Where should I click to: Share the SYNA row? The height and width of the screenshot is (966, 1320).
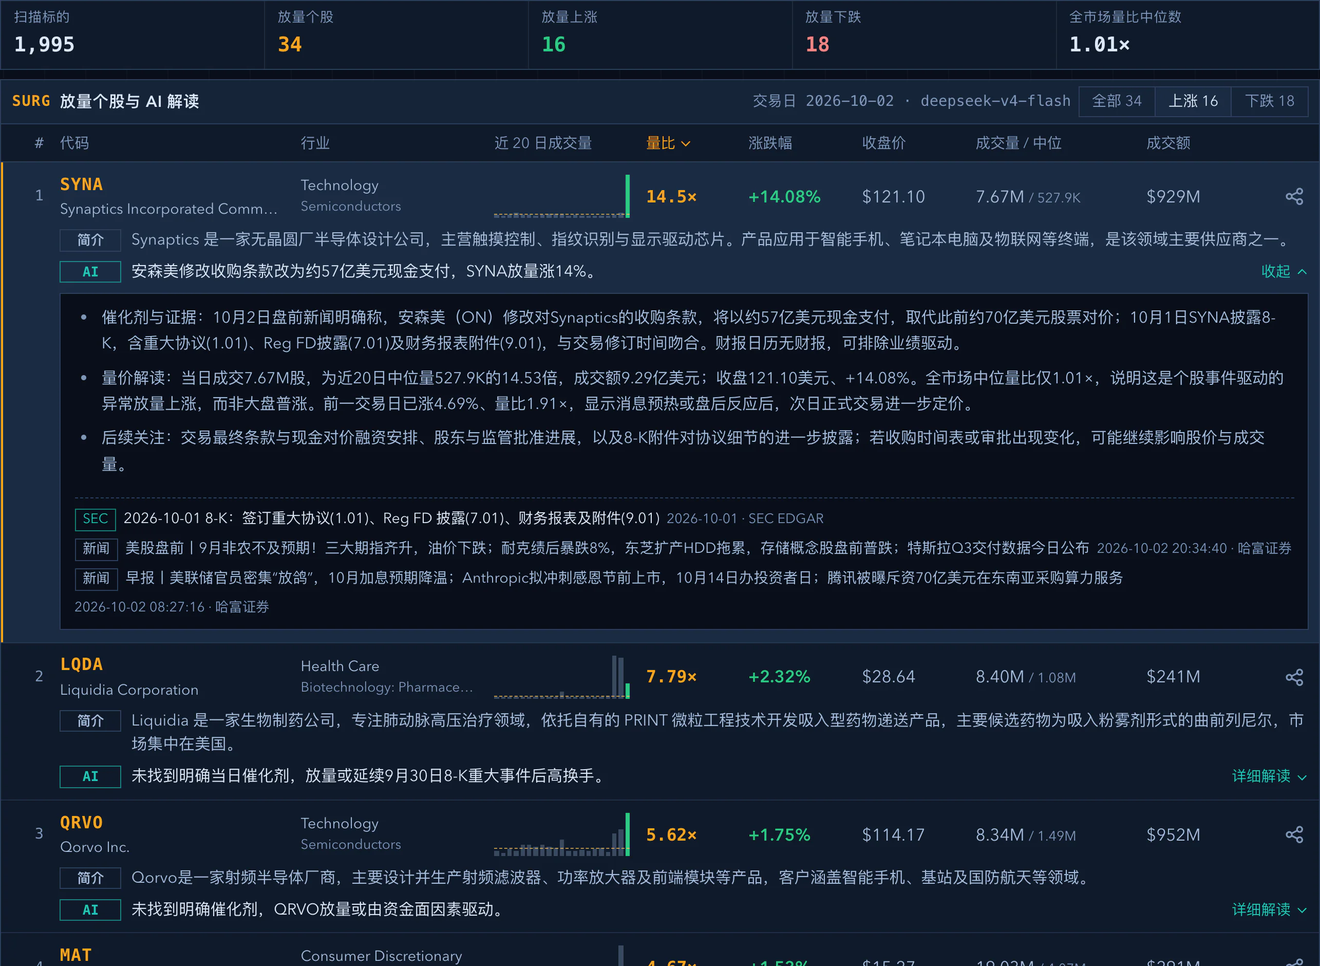pyautogui.click(x=1294, y=196)
